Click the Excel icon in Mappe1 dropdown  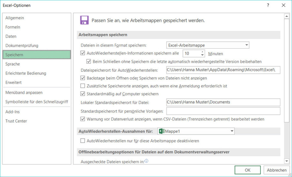(161, 131)
